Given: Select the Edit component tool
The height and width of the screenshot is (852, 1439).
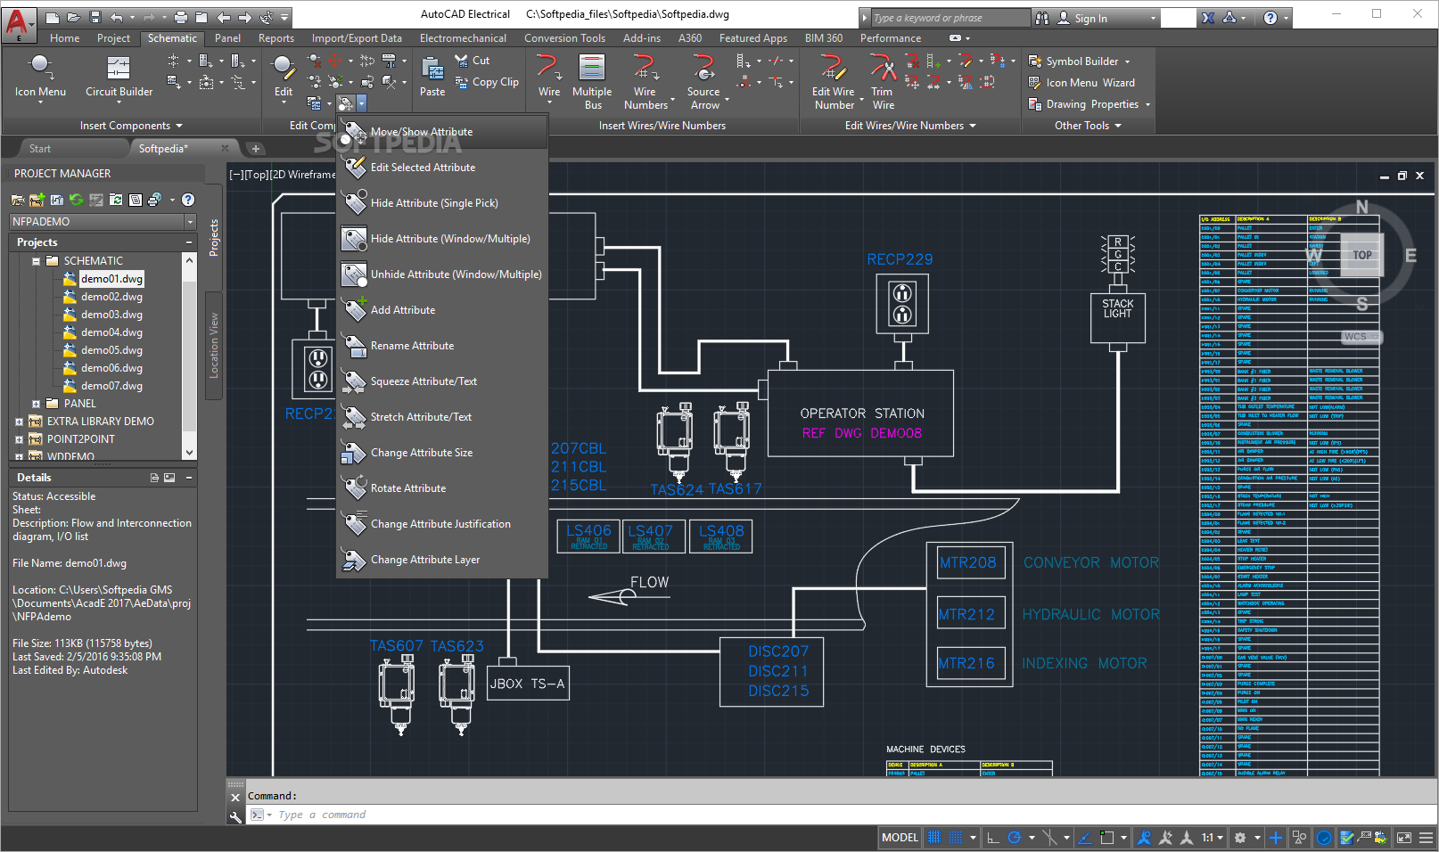Looking at the screenshot, I should [284, 78].
